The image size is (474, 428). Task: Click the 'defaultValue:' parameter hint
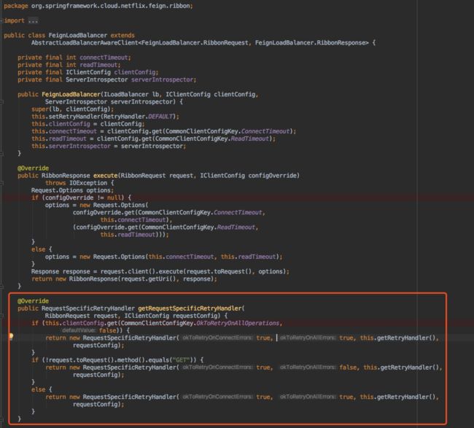pyautogui.click(x=79, y=331)
